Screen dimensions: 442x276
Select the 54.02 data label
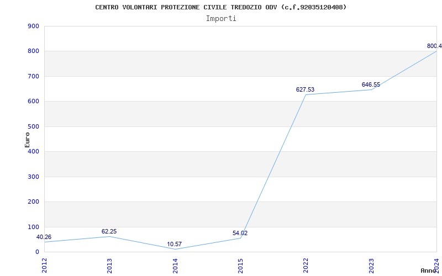click(x=240, y=233)
